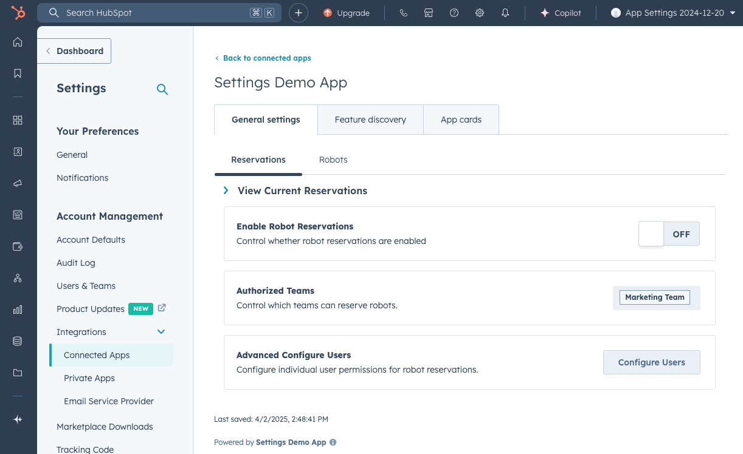The width and height of the screenshot is (743, 454).
Task: Click the Dashboard back button
Action: point(74,51)
